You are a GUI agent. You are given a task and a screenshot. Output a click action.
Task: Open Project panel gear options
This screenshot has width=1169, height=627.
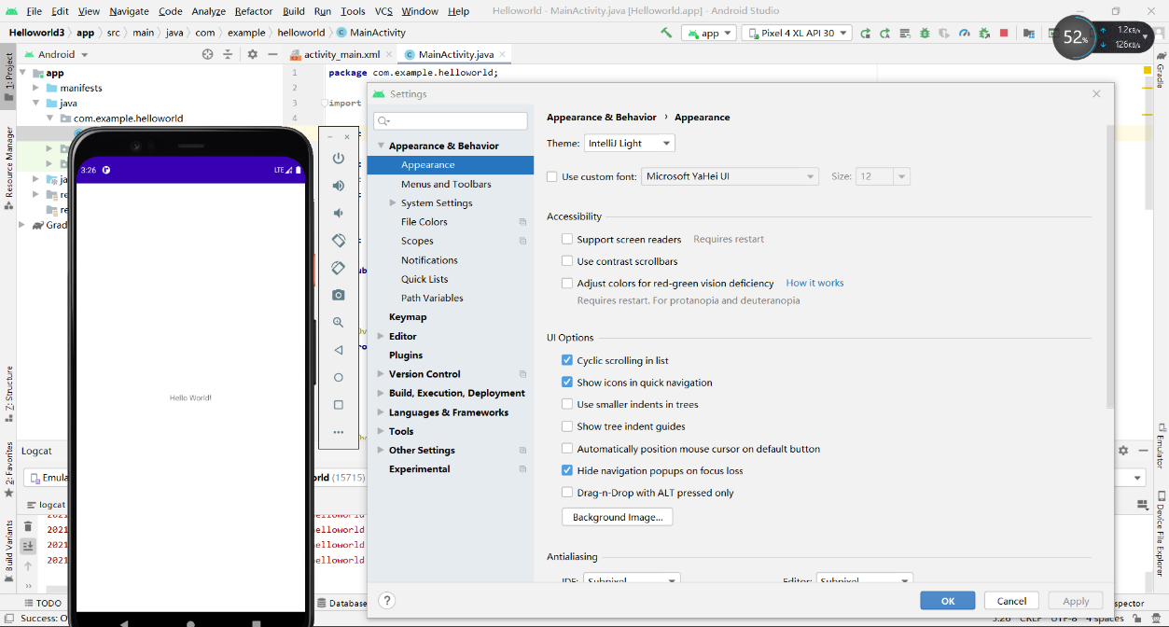coord(252,54)
